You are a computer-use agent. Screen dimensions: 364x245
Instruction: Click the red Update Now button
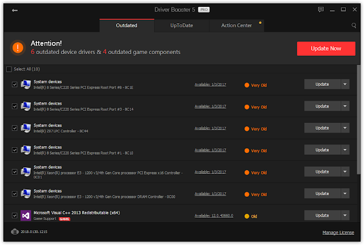[326, 48]
